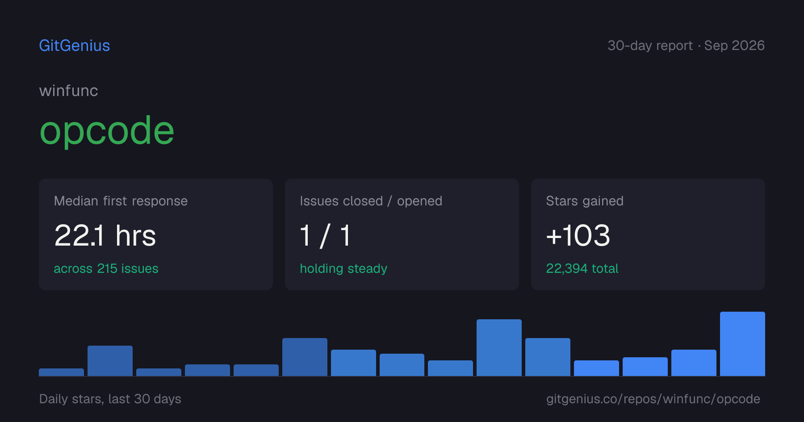Viewport: 804px width, 422px height.
Task: Select the sixth bar in stars chart
Action: 305,357
